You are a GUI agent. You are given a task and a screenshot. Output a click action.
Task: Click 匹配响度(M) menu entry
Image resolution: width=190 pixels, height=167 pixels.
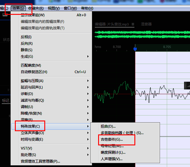tap(31, 65)
